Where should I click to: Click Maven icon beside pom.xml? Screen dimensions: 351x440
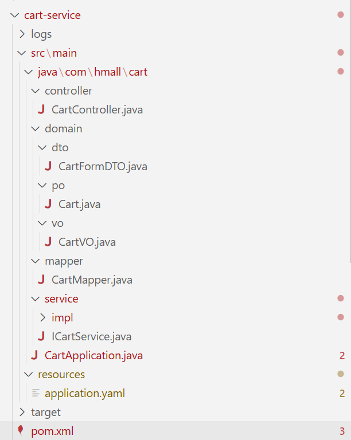(x=22, y=431)
